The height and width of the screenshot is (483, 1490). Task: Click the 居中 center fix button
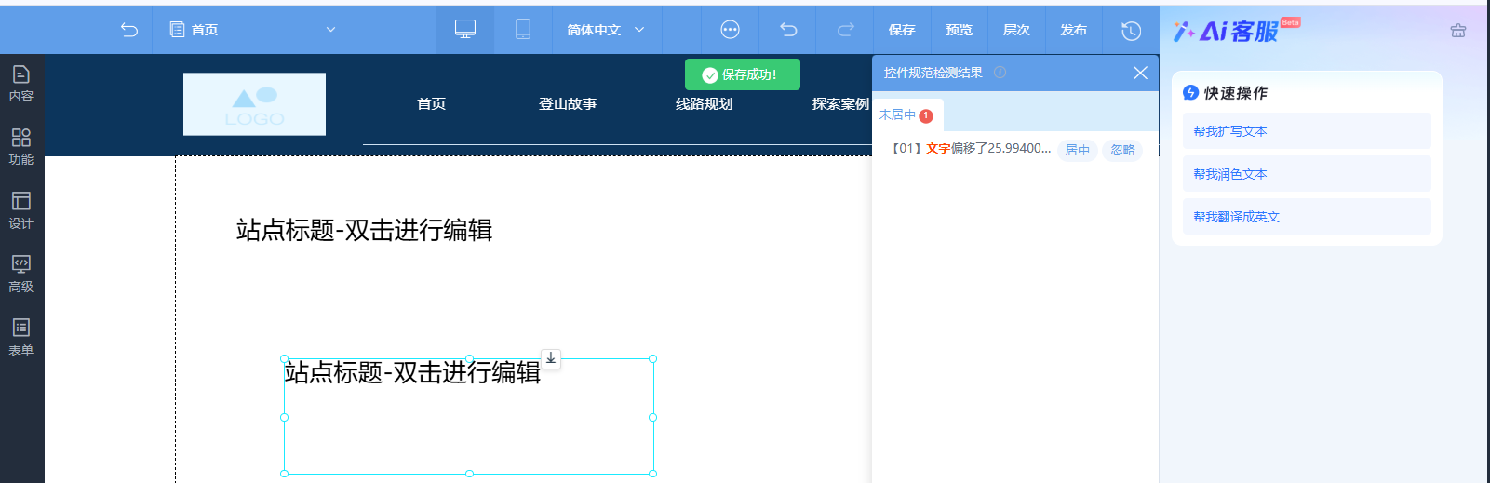(x=1077, y=150)
